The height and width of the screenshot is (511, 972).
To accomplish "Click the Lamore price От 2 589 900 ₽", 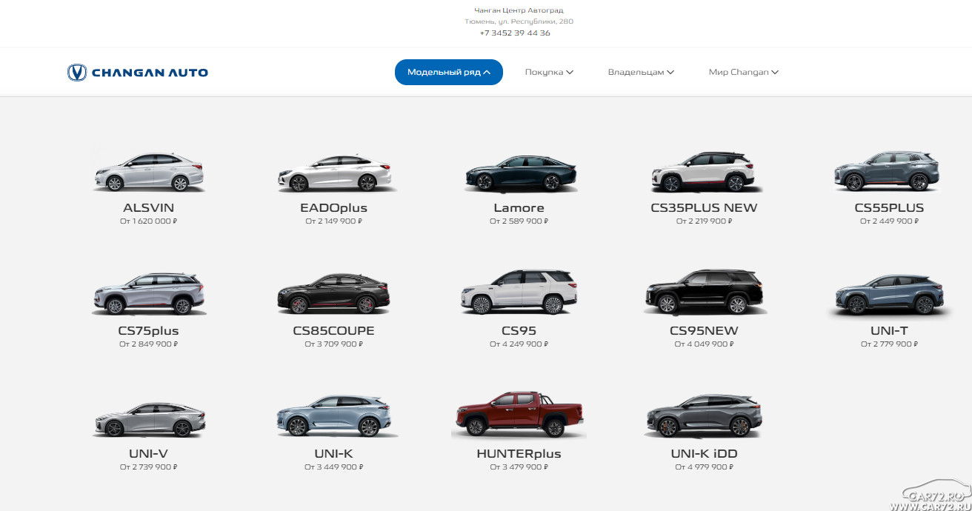I will click(x=519, y=221).
